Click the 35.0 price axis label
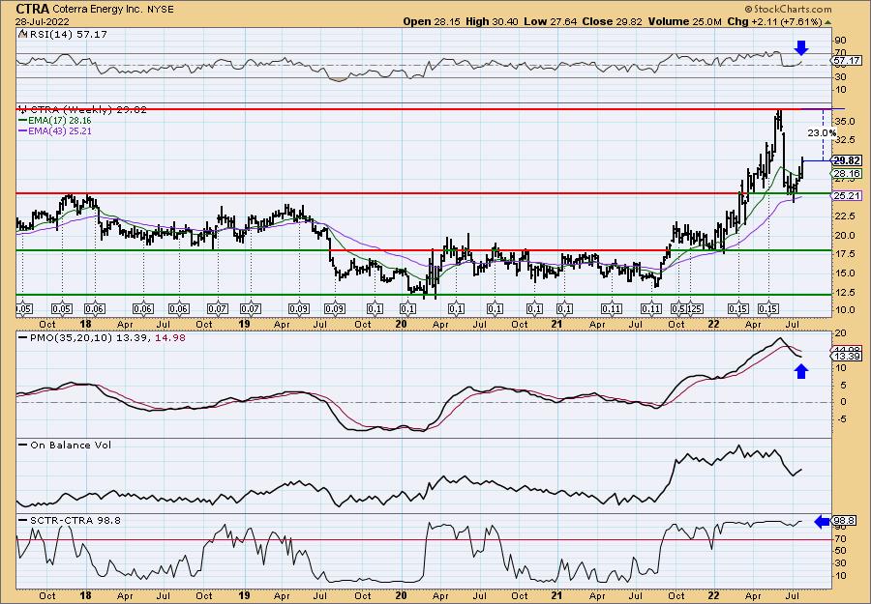This screenshot has width=871, height=604. (843, 122)
